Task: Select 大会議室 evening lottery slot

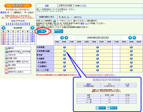Action: coord(131,59)
